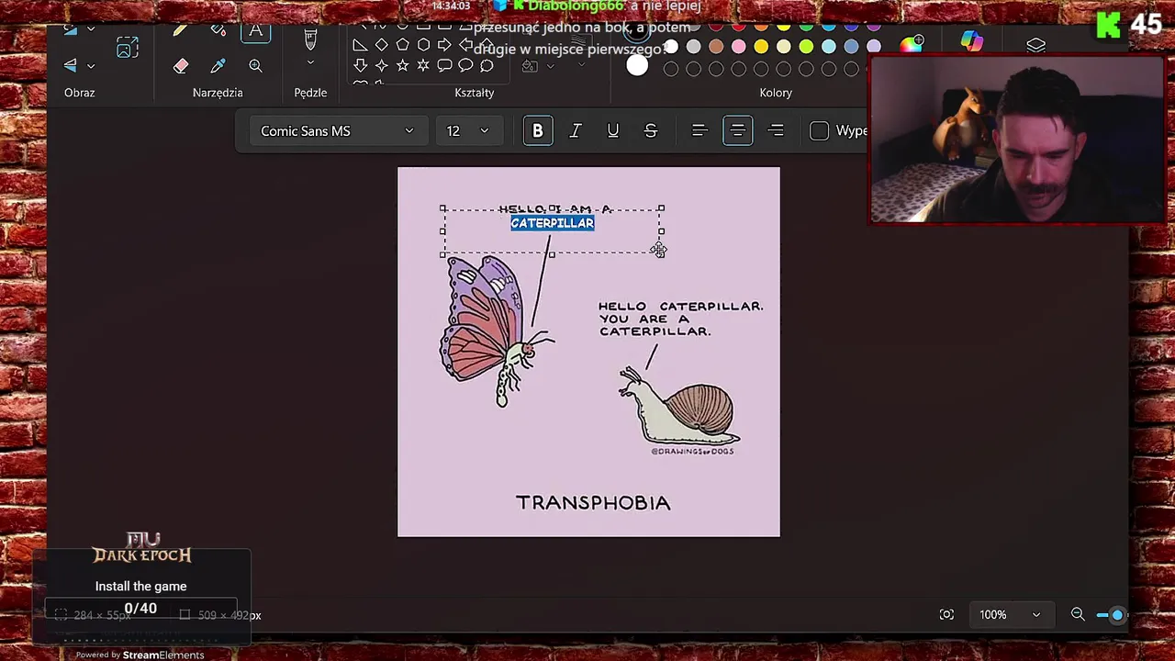The height and width of the screenshot is (661, 1175).
Task: Select the Eraser tool
Action: (x=181, y=66)
